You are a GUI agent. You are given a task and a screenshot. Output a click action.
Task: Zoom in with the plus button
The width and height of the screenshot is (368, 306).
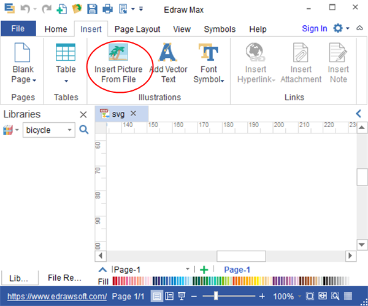pos(262,296)
